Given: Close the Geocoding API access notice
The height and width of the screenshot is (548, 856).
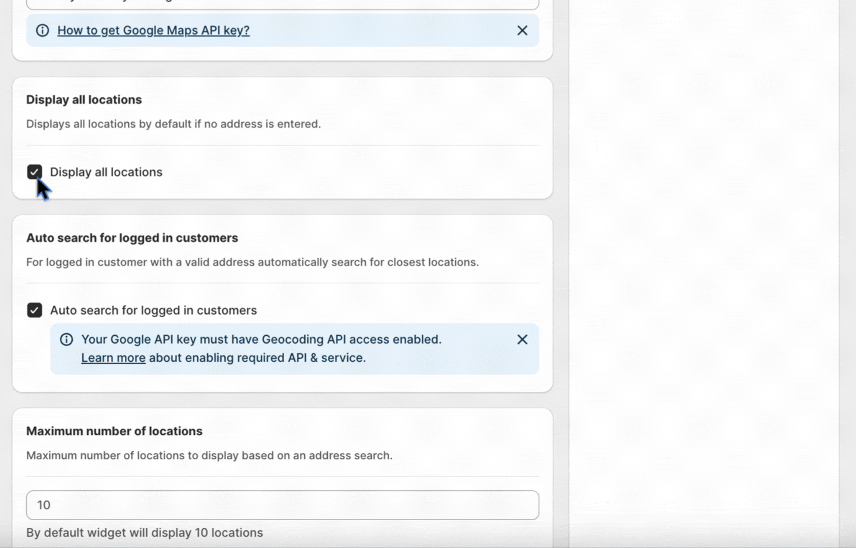Looking at the screenshot, I should [x=522, y=339].
